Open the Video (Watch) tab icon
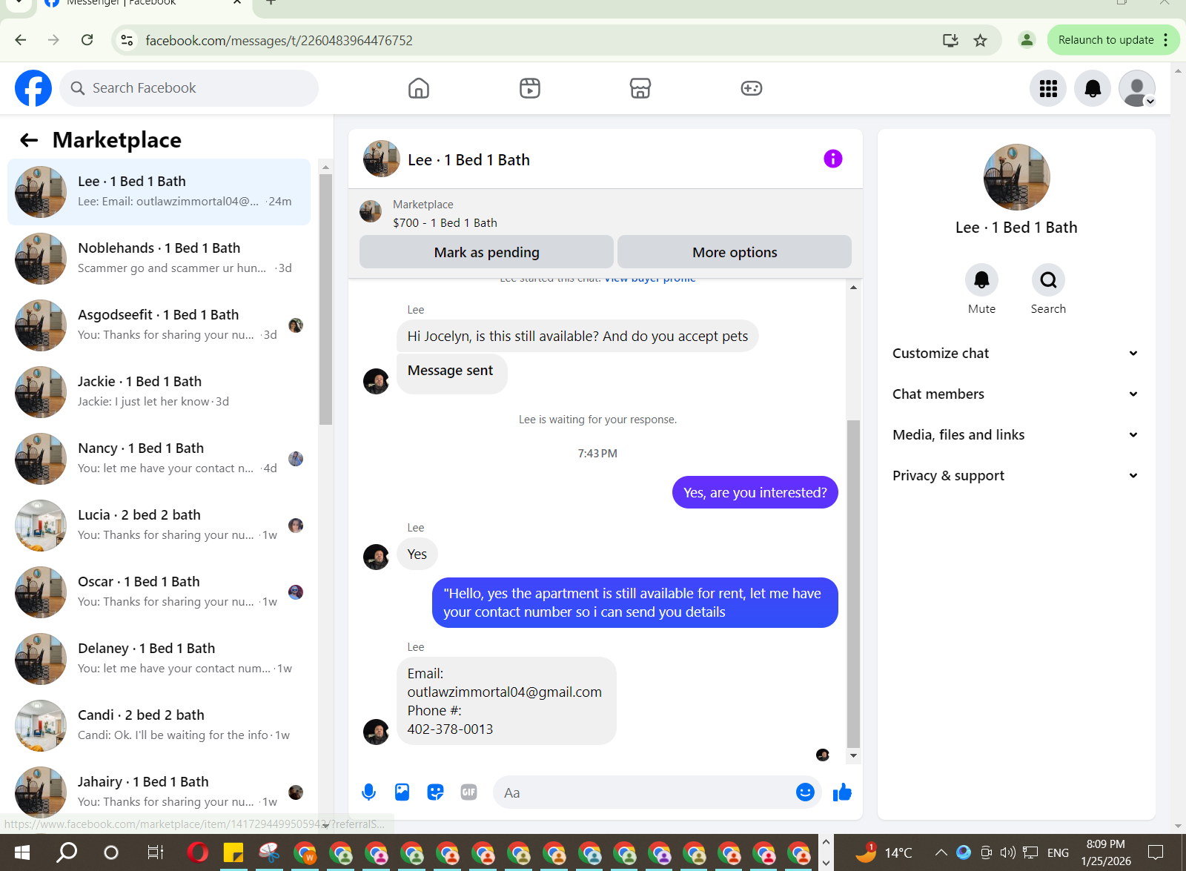This screenshot has height=871, width=1186. click(x=530, y=88)
